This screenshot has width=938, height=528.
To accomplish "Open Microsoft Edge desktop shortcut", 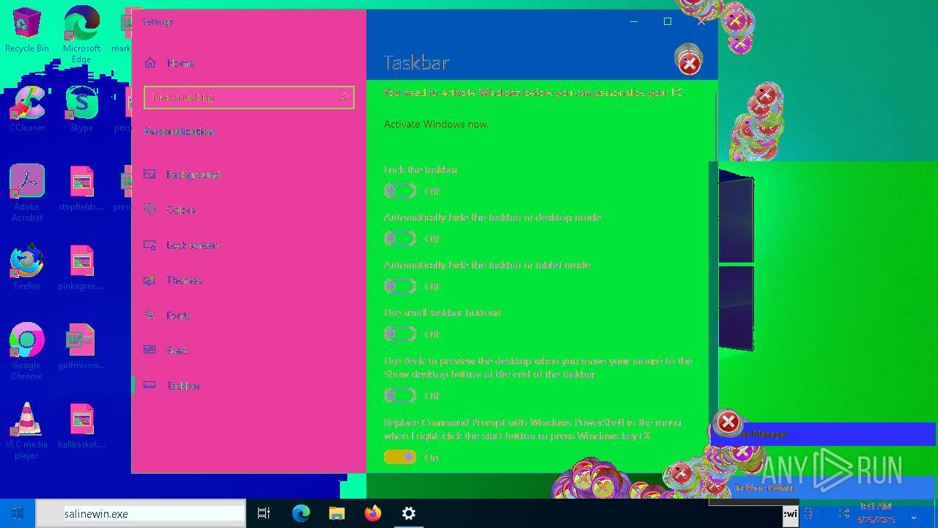I will coord(81,34).
